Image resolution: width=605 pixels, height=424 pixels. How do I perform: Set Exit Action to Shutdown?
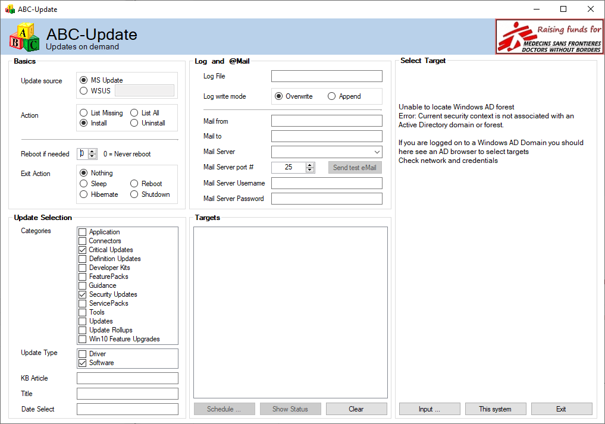pyautogui.click(x=134, y=194)
